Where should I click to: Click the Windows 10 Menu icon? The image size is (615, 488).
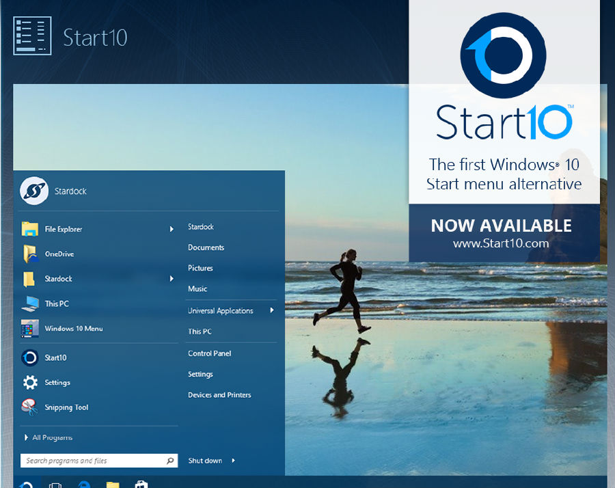[x=30, y=328]
